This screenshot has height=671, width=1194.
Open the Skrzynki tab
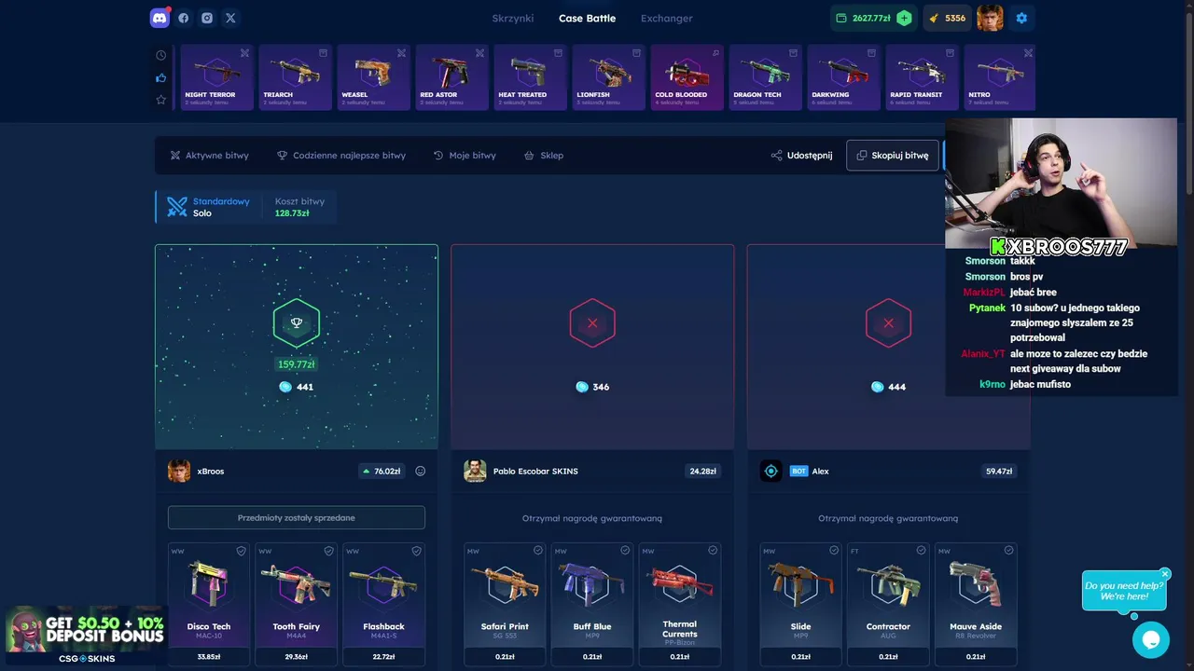513,18
